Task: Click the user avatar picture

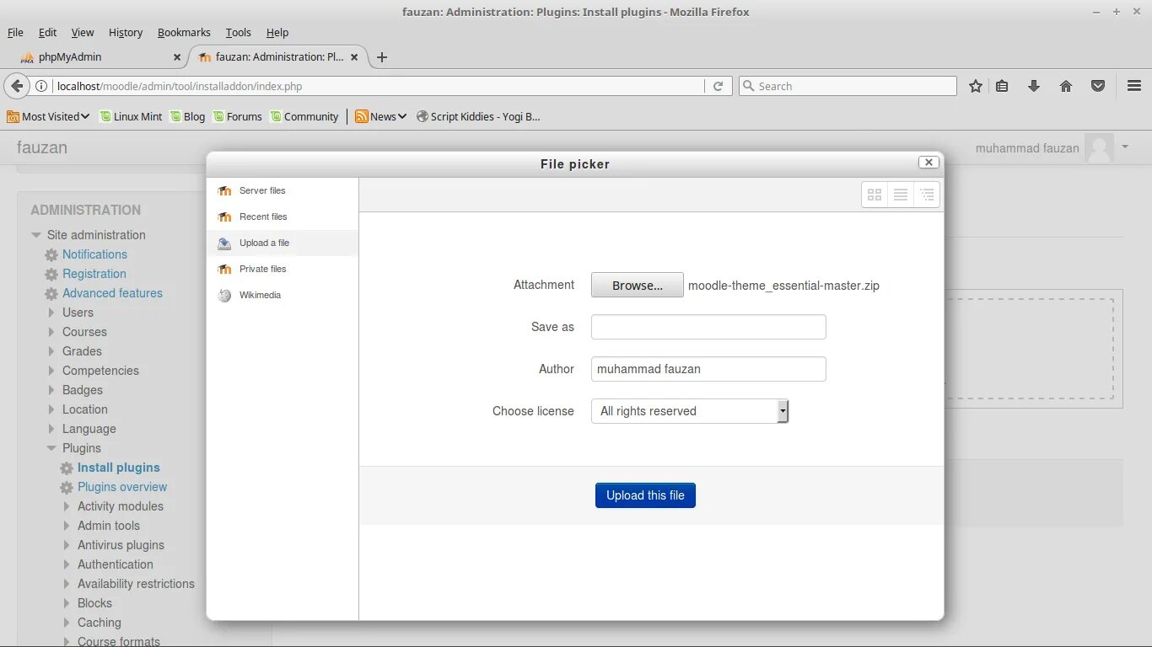Action: pos(1099,147)
